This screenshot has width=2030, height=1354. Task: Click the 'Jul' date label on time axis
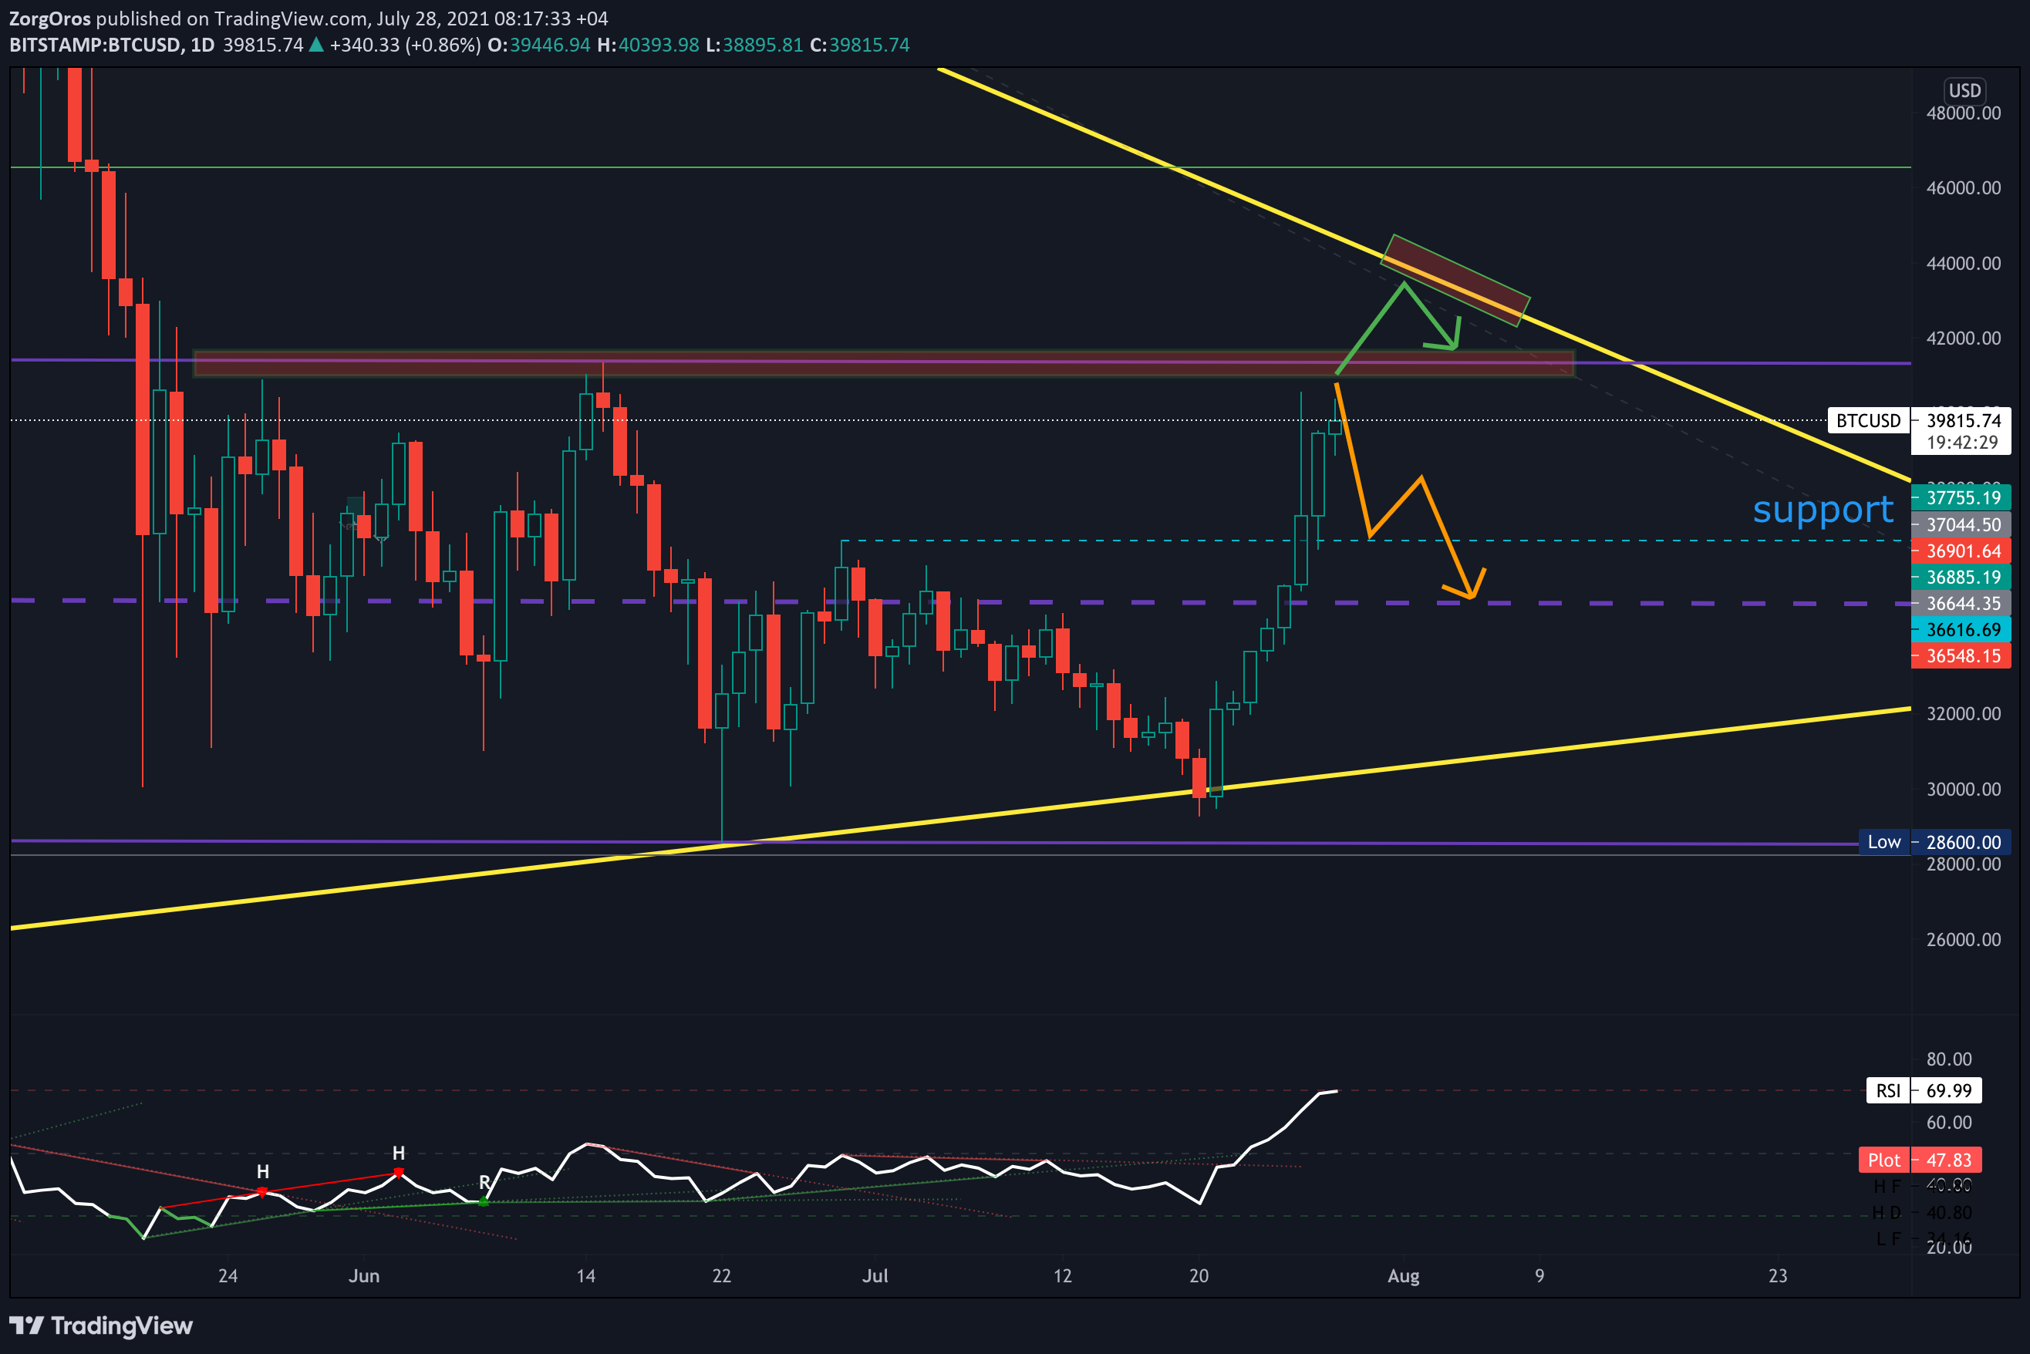tap(875, 1276)
